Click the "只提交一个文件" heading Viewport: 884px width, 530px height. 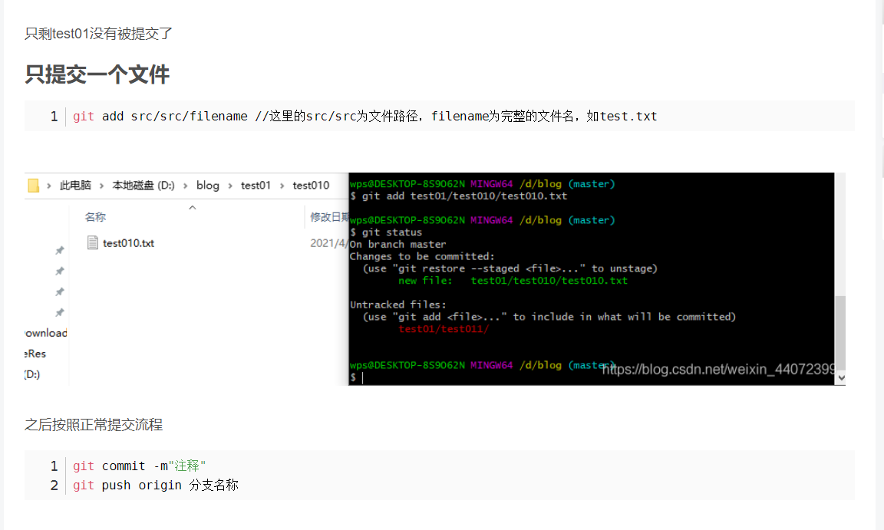97,74
